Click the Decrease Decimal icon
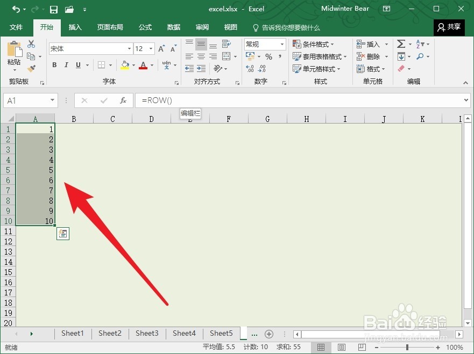474x354 pixels. point(262,69)
